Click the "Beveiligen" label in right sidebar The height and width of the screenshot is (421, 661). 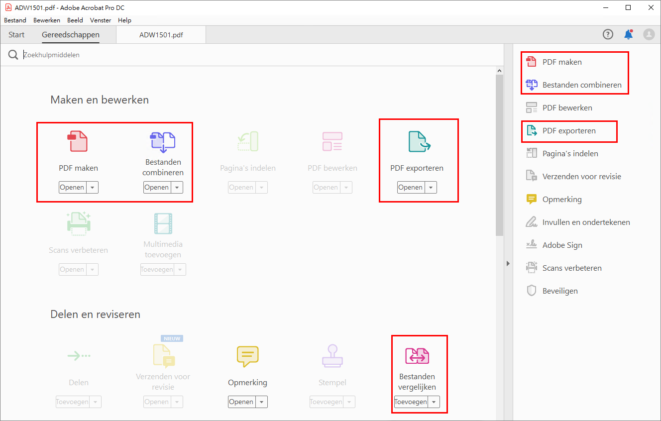[560, 291]
